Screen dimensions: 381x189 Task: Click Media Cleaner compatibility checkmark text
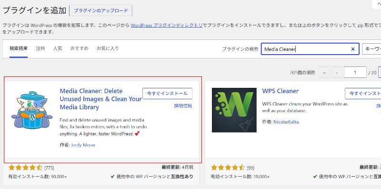[152, 177]
